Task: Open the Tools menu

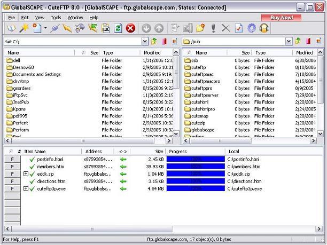Action: tap(56, 18)
